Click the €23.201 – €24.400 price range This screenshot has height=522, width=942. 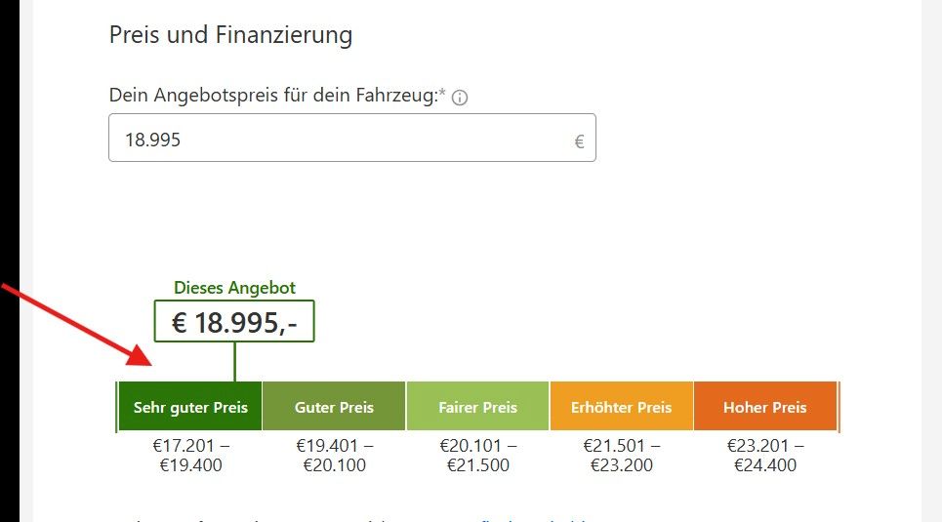pyautogui.click(x=765, y=456)
